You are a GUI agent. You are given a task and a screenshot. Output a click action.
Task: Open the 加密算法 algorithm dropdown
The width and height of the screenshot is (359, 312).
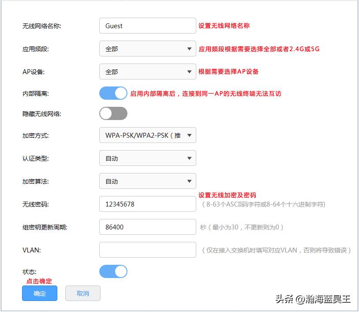point(148,181)
